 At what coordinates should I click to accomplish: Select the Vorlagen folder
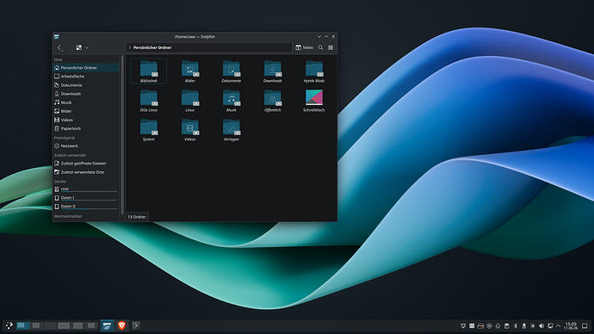[x=231, y=129]
